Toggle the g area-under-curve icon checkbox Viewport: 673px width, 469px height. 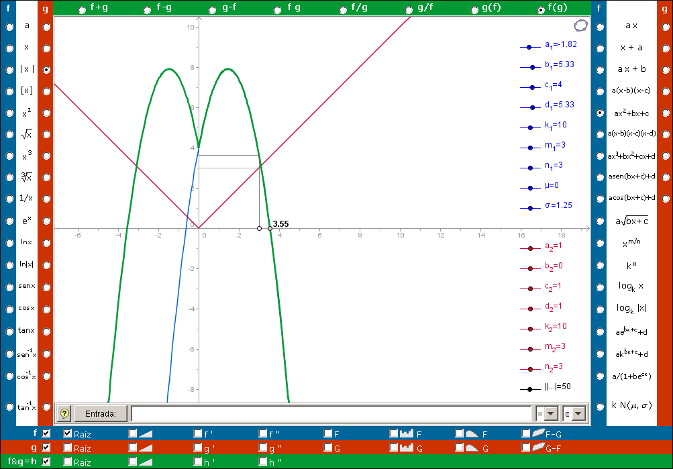pos(460,448)
